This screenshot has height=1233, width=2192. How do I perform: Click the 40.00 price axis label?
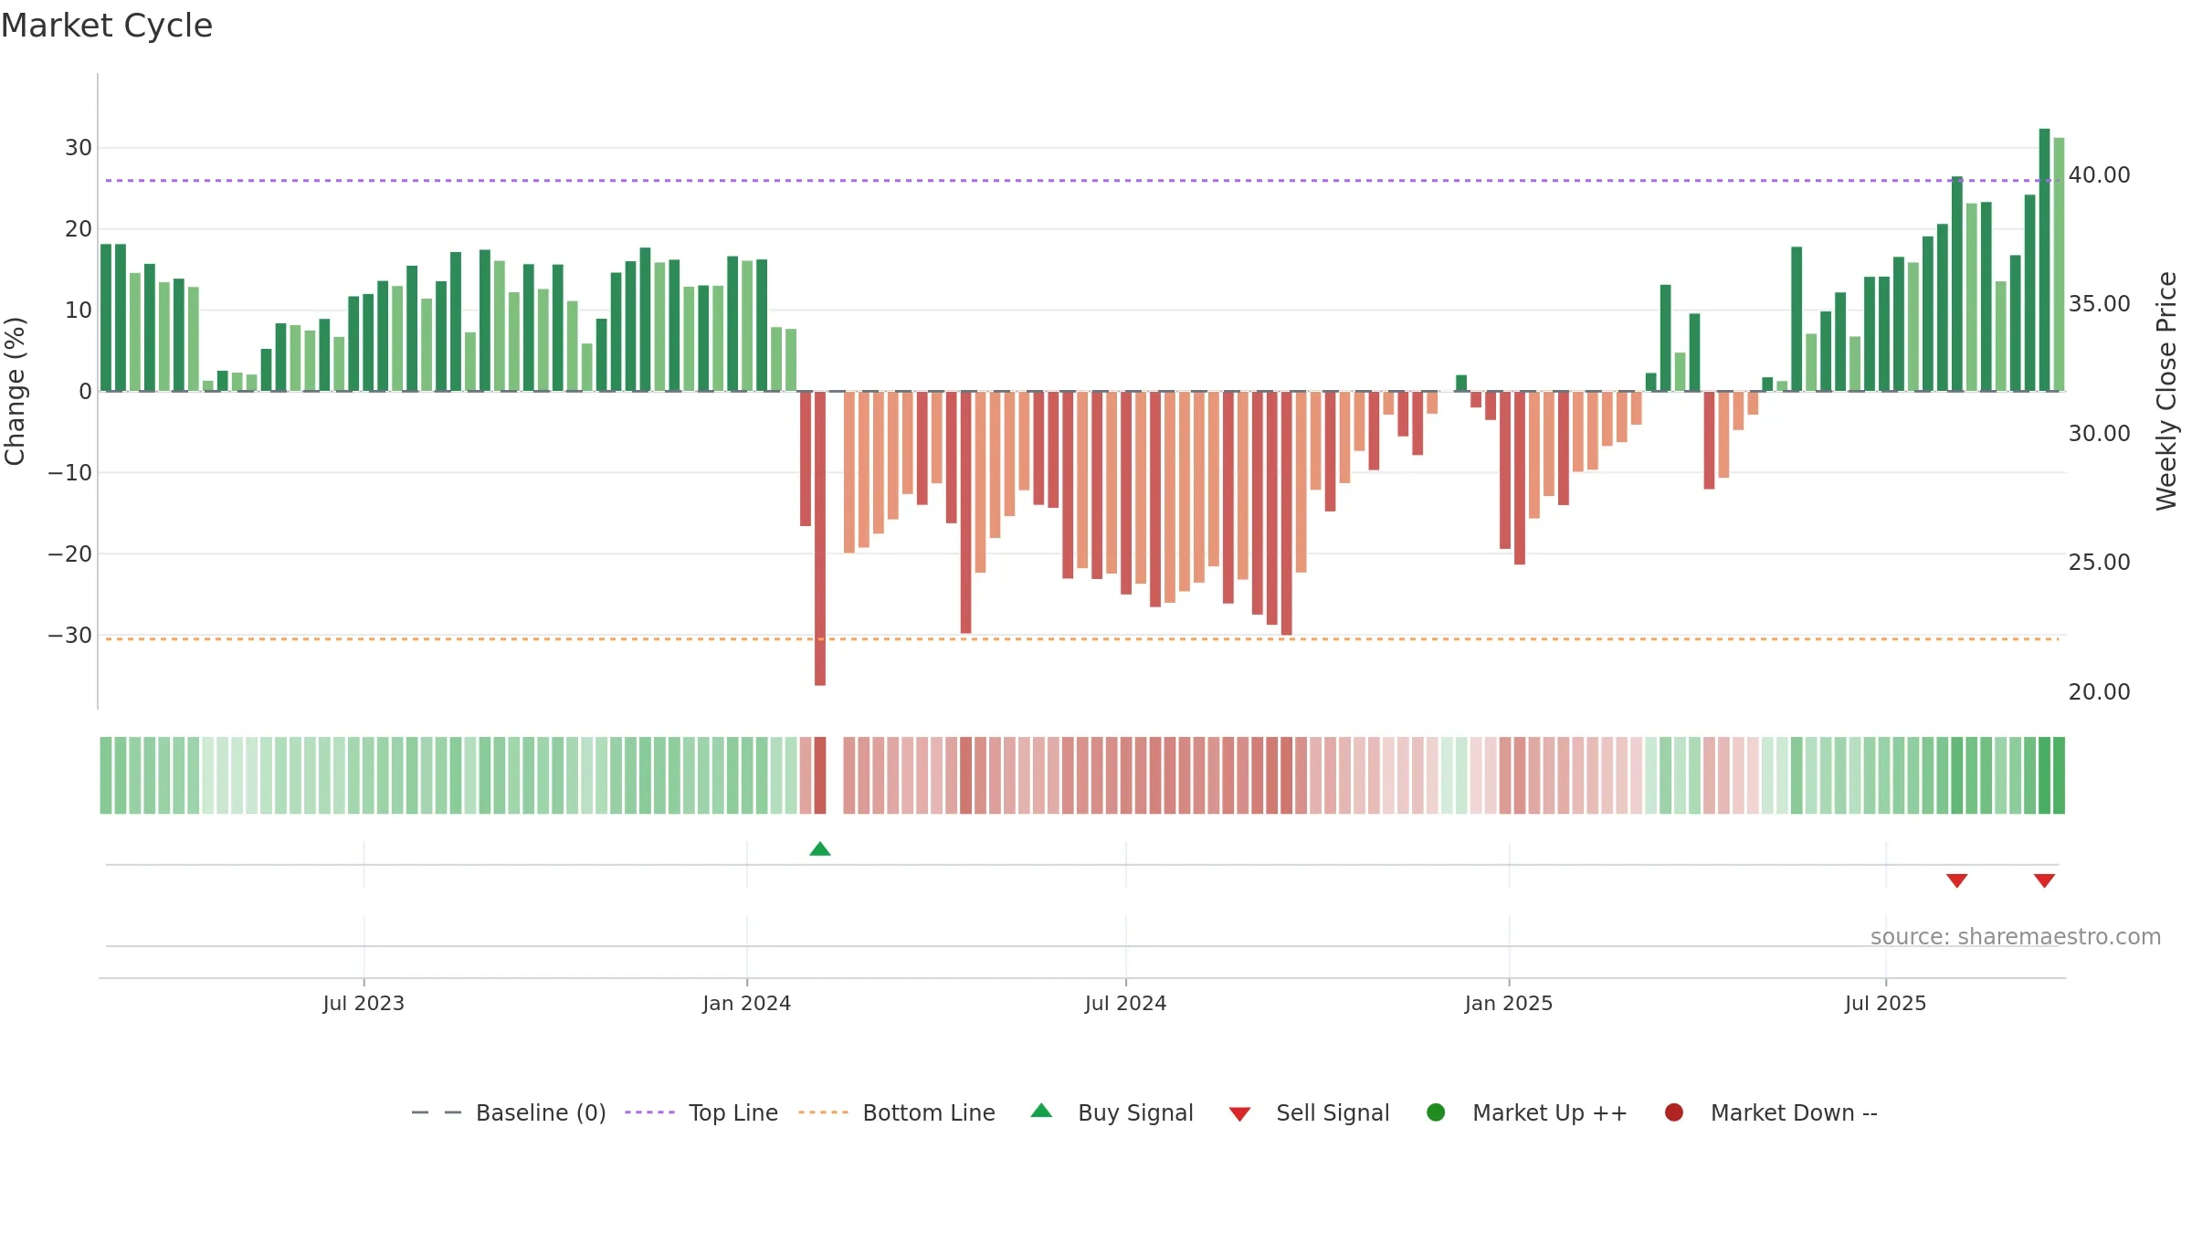pyautogui.click(x=2099, y=175)
